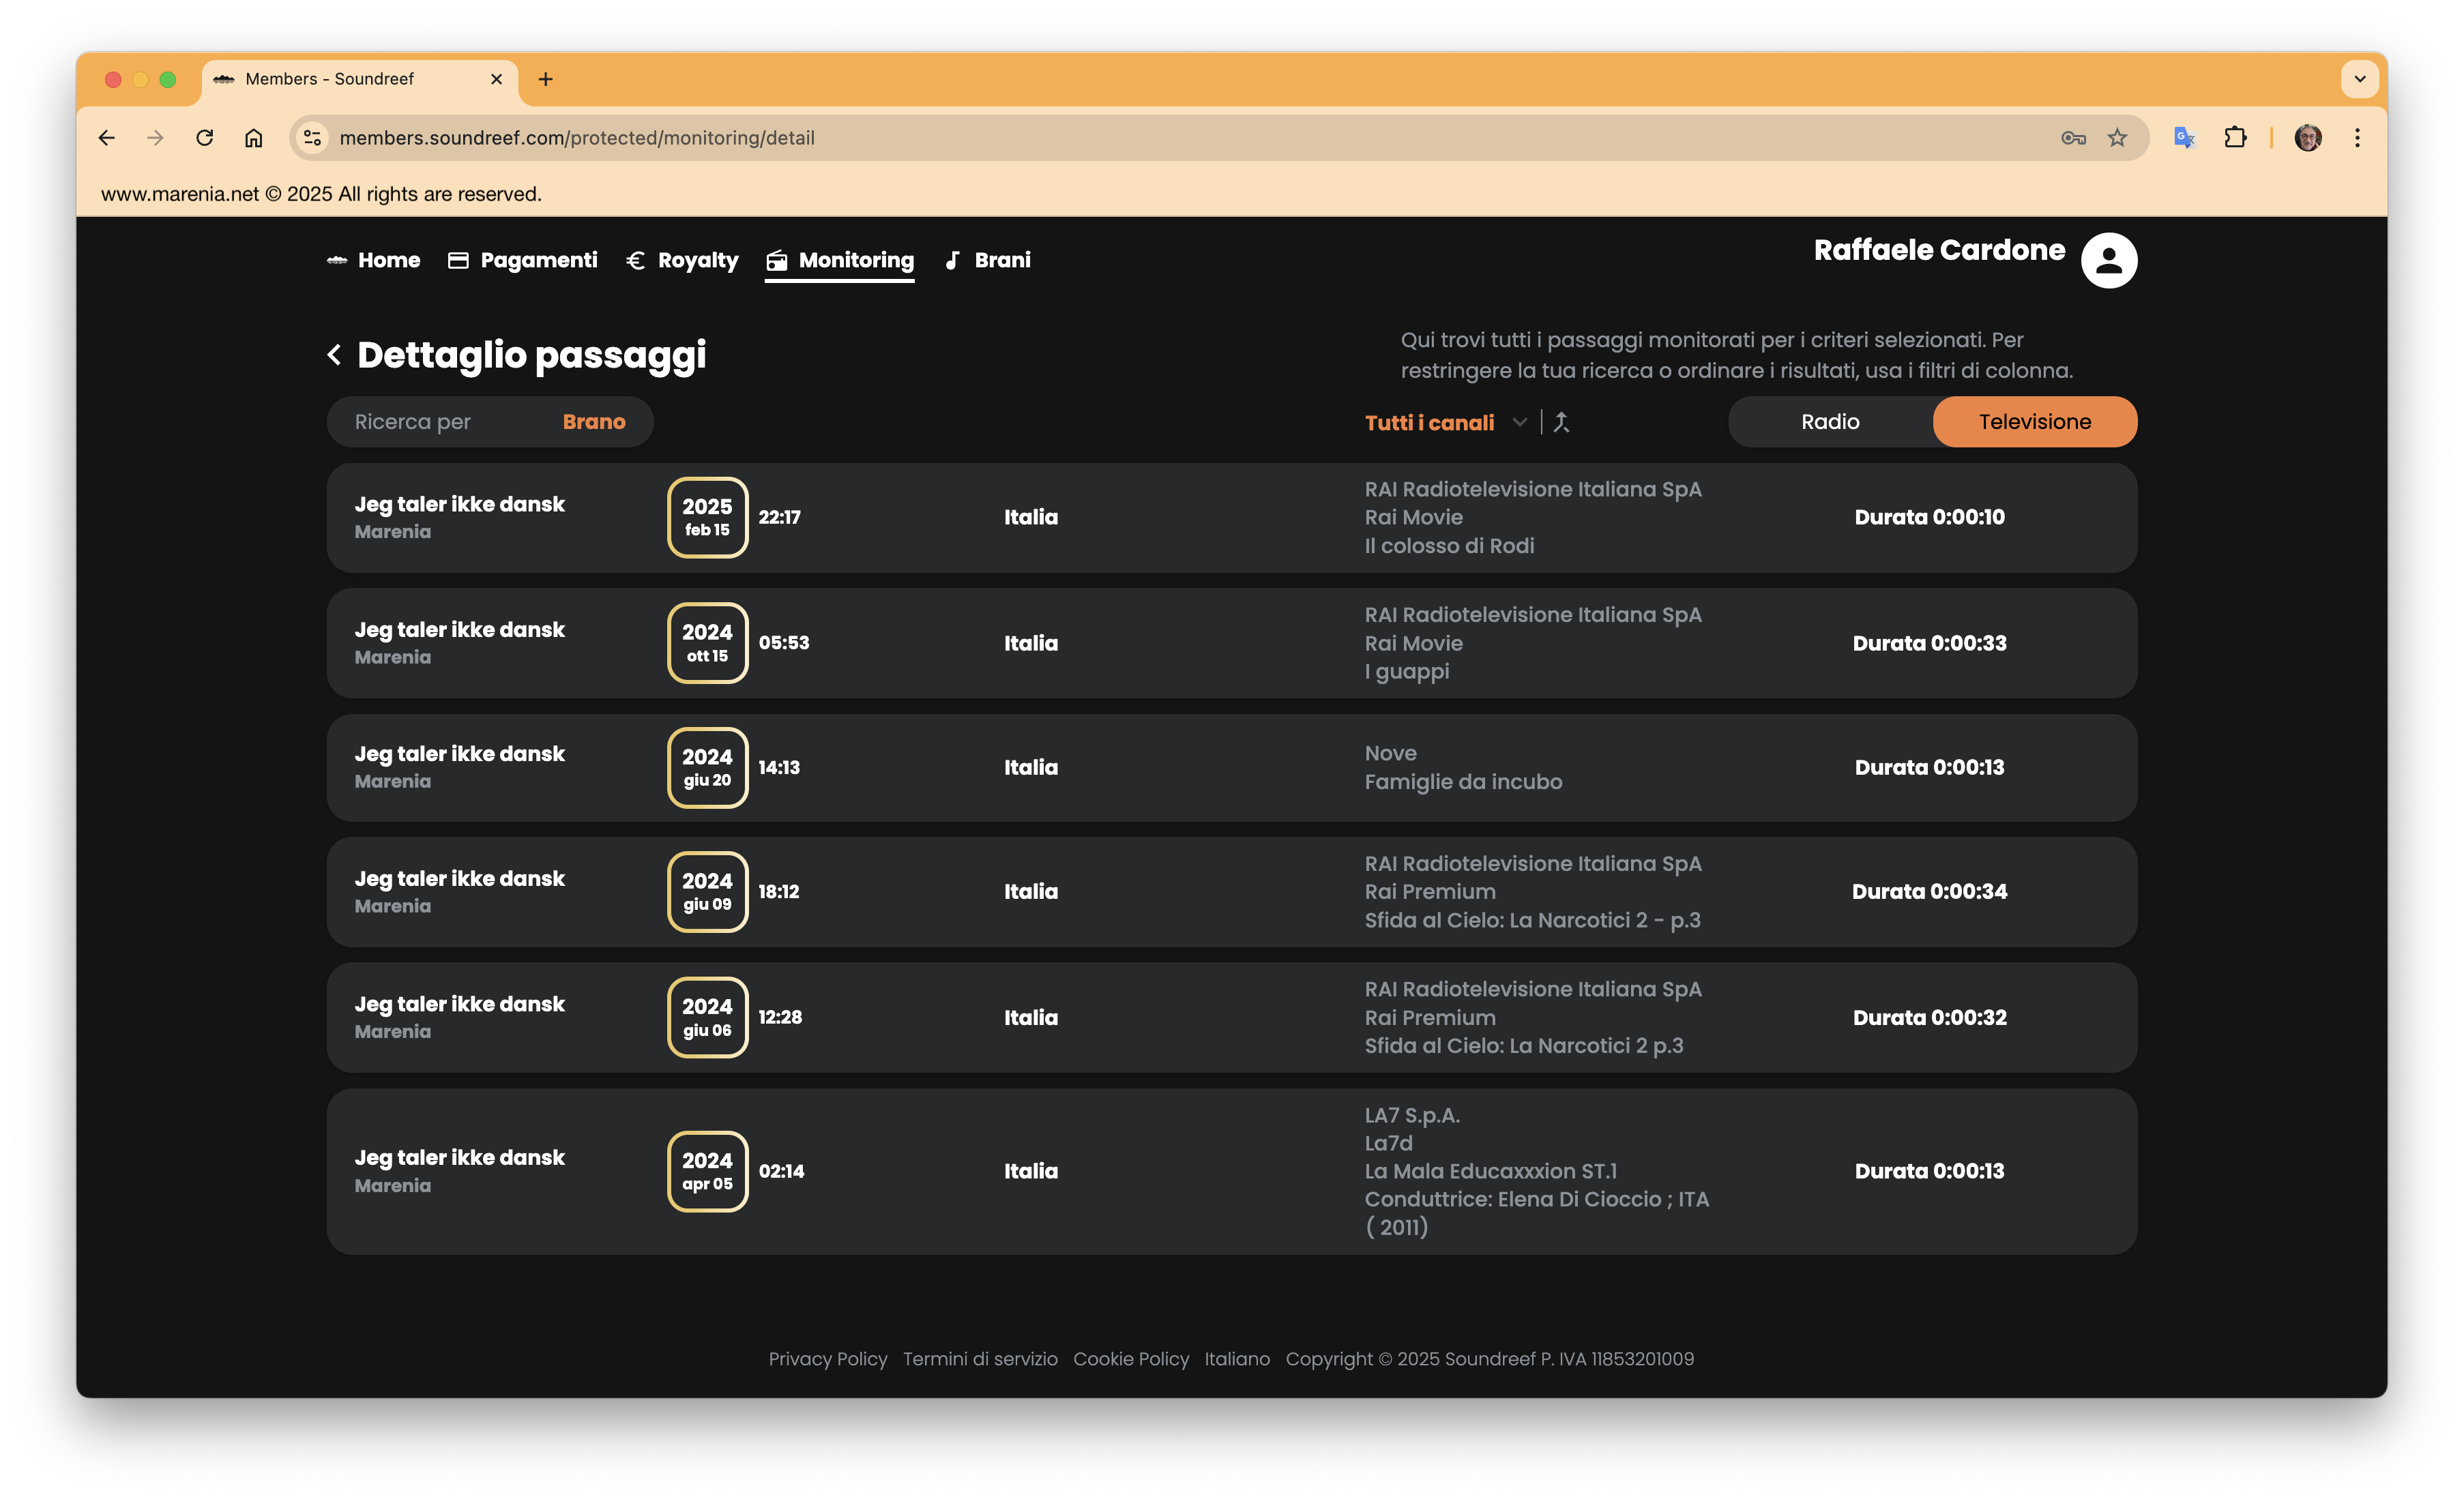
Task: Go back using Dettaglio passaggi chevron
Action: [x=335, y=355]
